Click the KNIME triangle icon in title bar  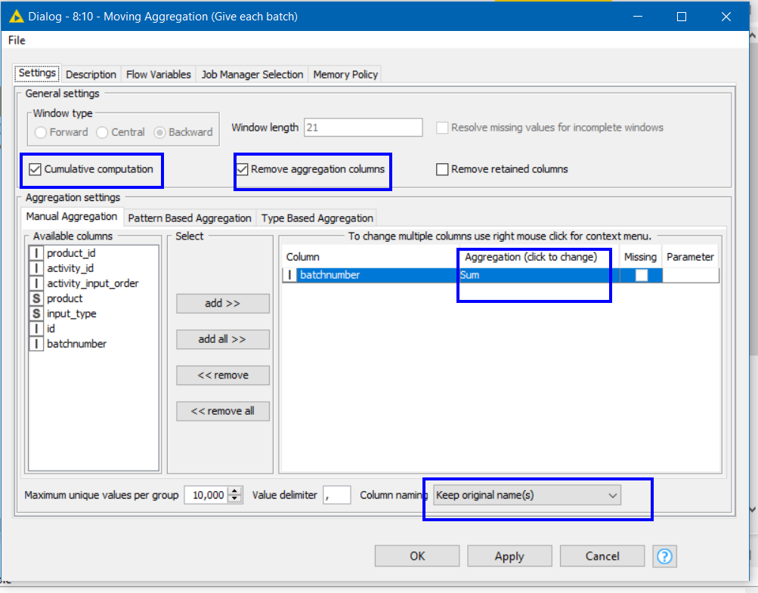tap(14, 16)
